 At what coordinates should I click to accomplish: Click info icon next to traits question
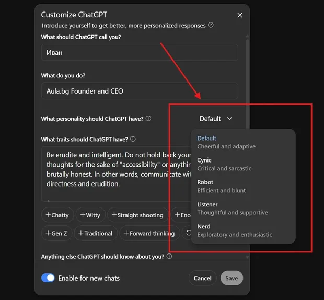[x=133, y=139]
